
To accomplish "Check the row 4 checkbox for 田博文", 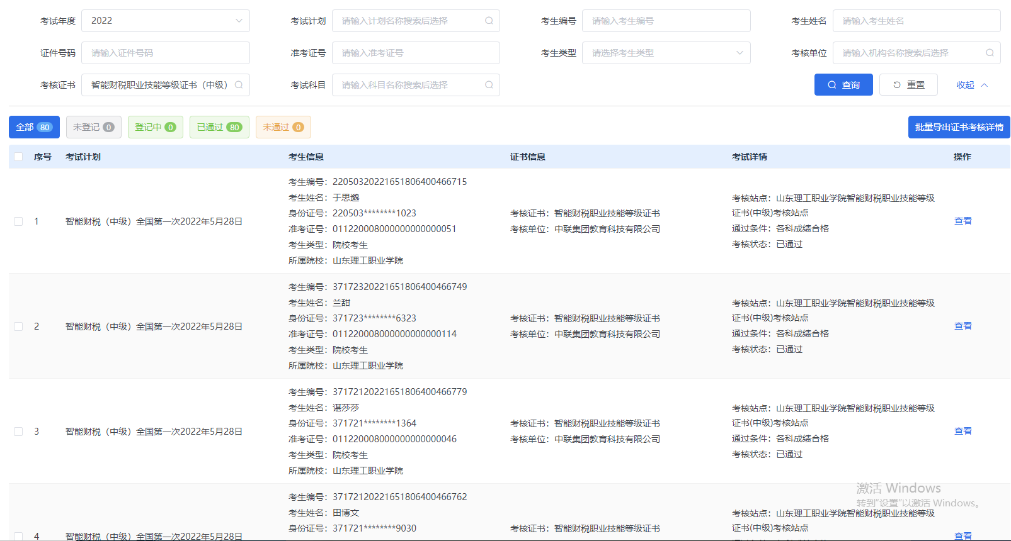I will pyautogui.click(x=18, y=536).
